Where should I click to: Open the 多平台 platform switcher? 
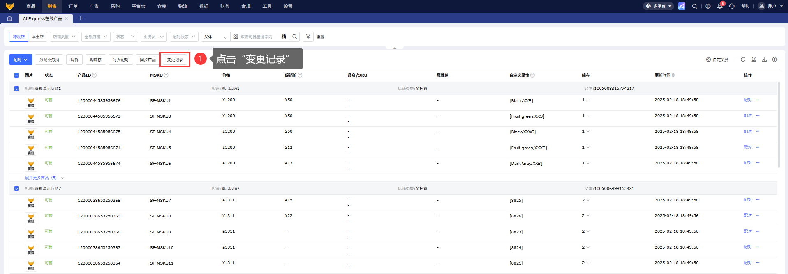tap(659, 6)
